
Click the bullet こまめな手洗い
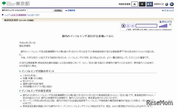30,75
